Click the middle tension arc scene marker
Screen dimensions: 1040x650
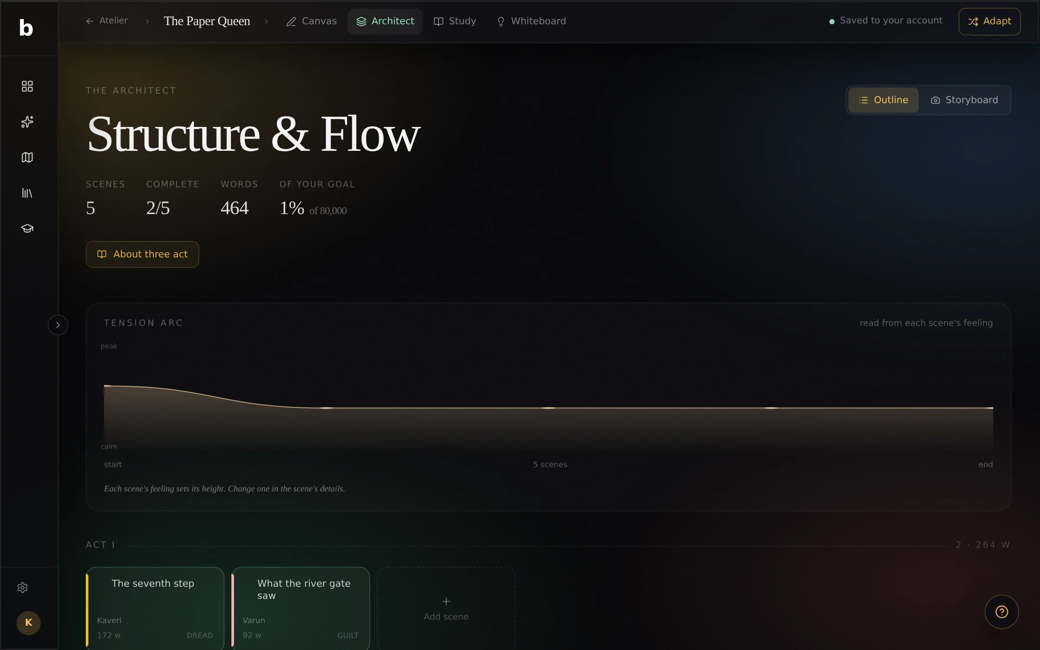(549, 408)
